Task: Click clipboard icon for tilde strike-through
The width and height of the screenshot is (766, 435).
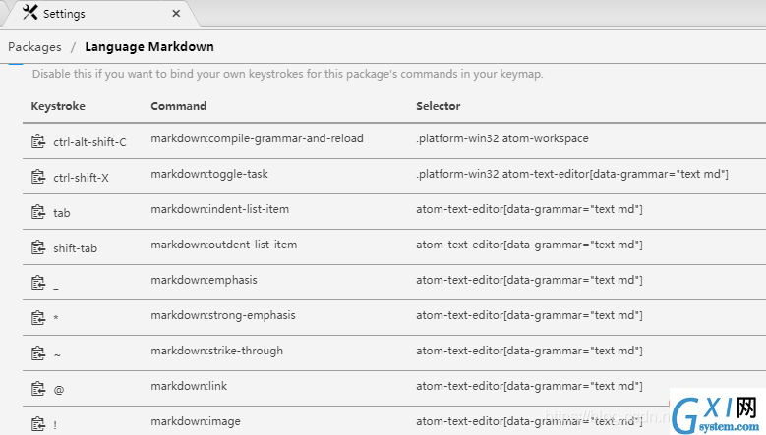Action: [x=38, y=353]
